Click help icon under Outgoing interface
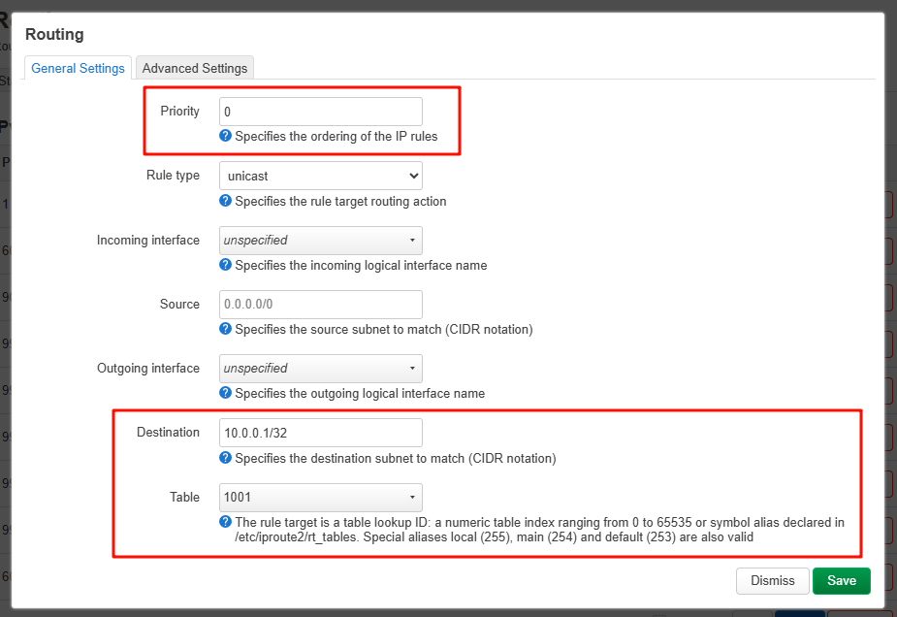897x617 pixels. pyautogui.click(x=226, y=393)
